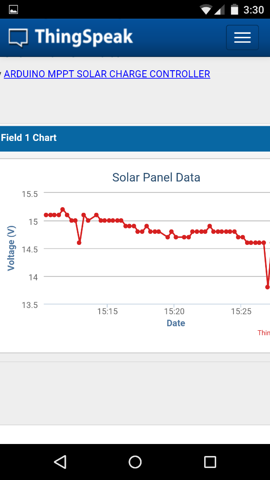Tap the battery icon in status bar
Viewport: 270px width, 480px height.
234,9
